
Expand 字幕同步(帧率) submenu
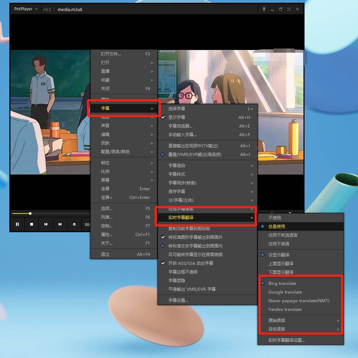coord(208,183)
